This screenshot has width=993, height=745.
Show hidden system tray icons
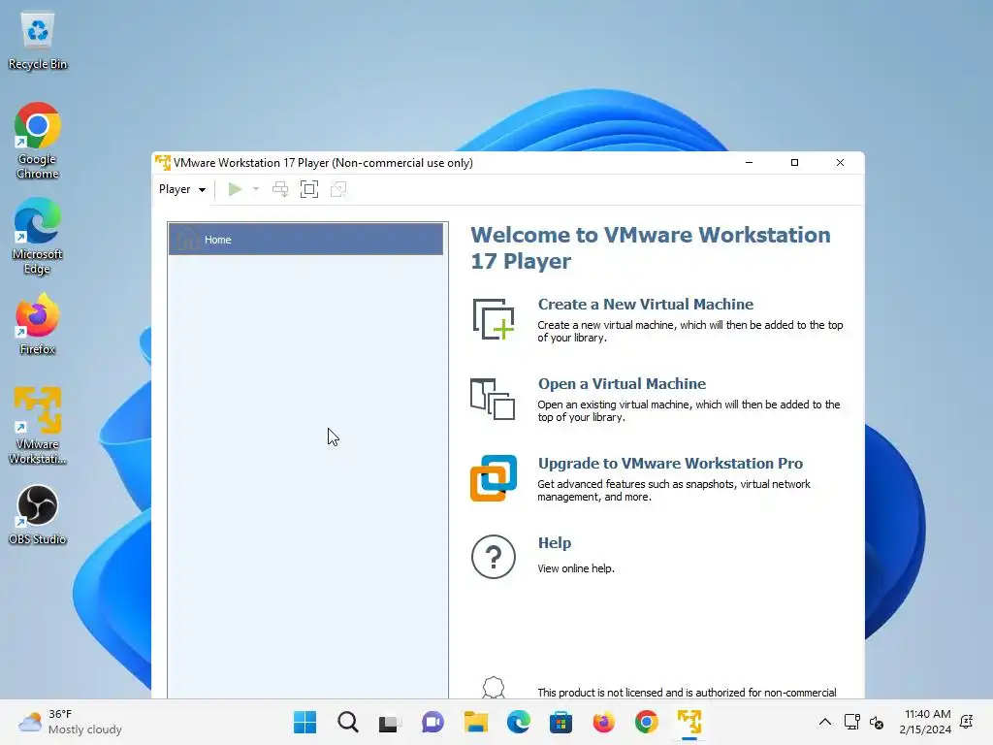point(825,722)
